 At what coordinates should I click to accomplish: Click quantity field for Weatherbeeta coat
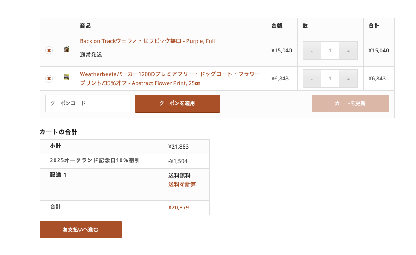(330, 79)
